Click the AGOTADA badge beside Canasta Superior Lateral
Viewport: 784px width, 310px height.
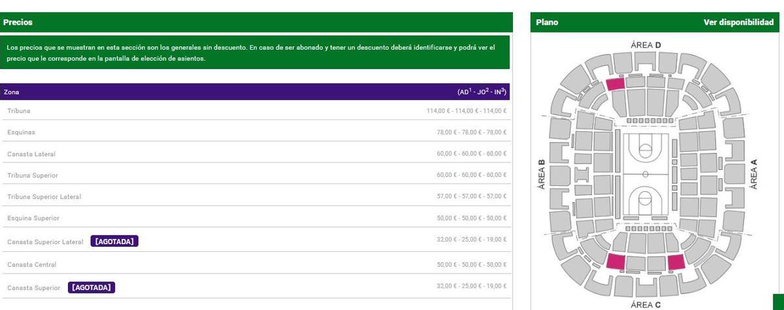click(x=114, y=241)
